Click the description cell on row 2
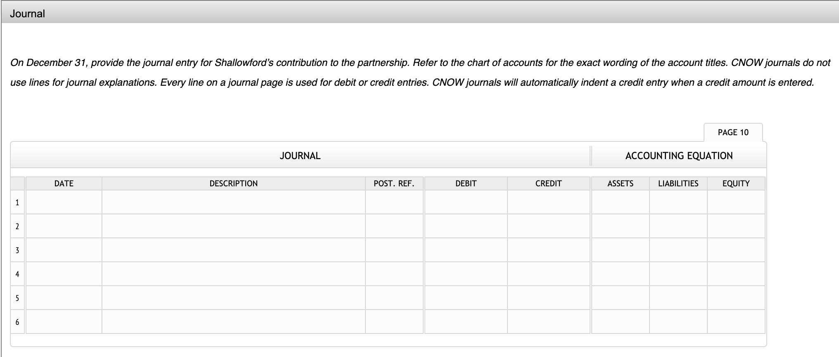This screenshot has height=357, width=839. 234,226
